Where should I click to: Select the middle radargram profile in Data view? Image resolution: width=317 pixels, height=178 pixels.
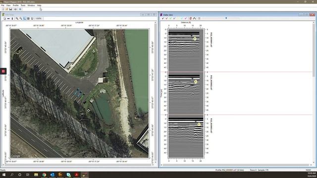[x=186, y=93]
